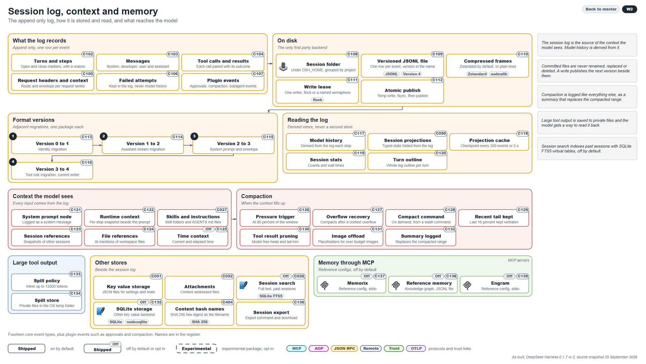Click the C102 code badge
646x364 pixels.
pyautogui.click(x=88, y=54)
